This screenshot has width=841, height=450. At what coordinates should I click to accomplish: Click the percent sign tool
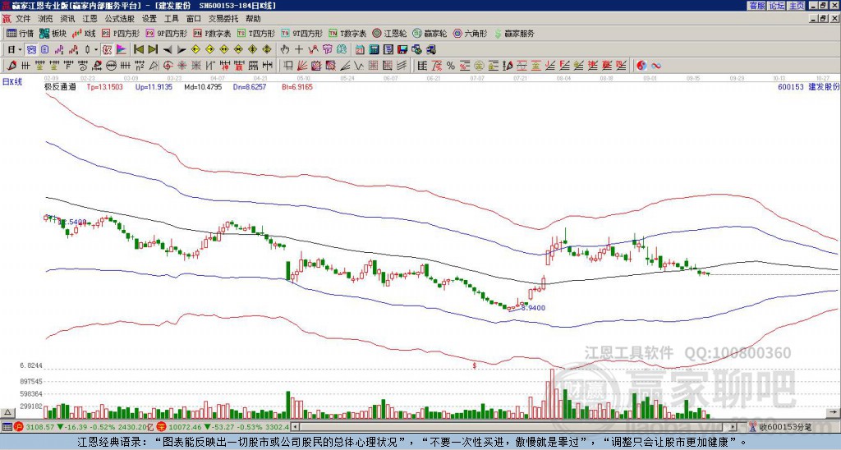coord(451,66)
